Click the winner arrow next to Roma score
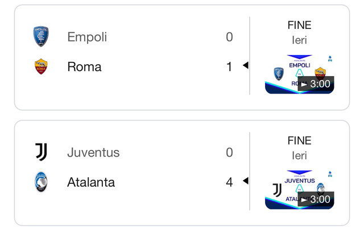Image resolution: width=364 pixels, height=227 pixels. [245, 65]
